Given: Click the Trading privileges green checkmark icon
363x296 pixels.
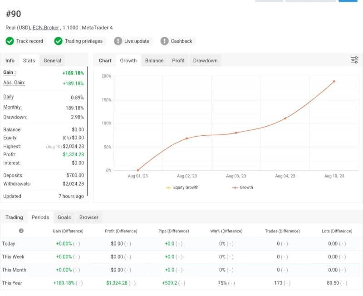Looking at the screenshot, I should [58, 41].
